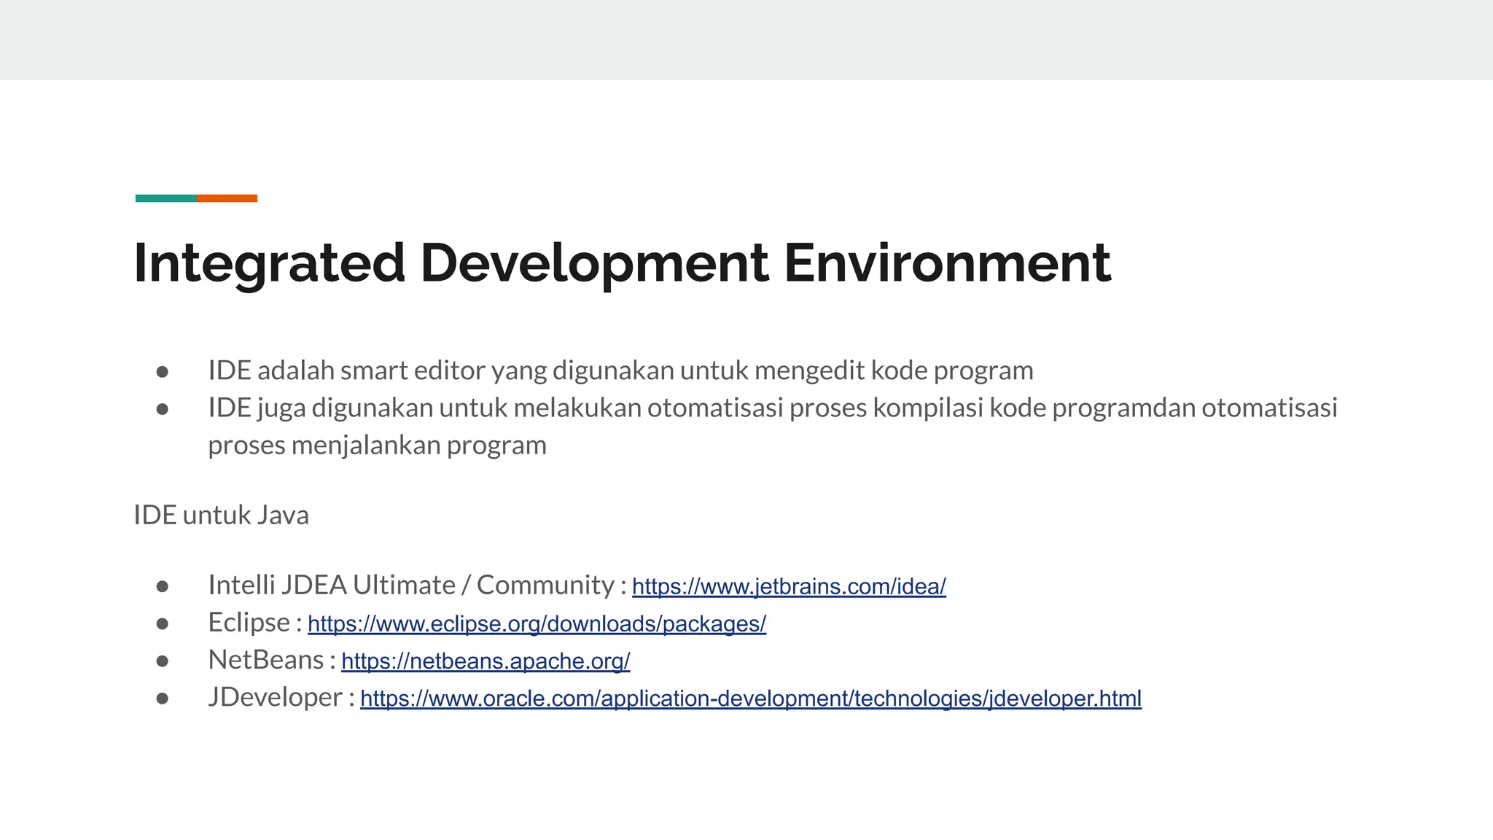This screenshot has width=1493, height=840.
Task: Select the label 'Eclipse :'
Action: (254, 623)
